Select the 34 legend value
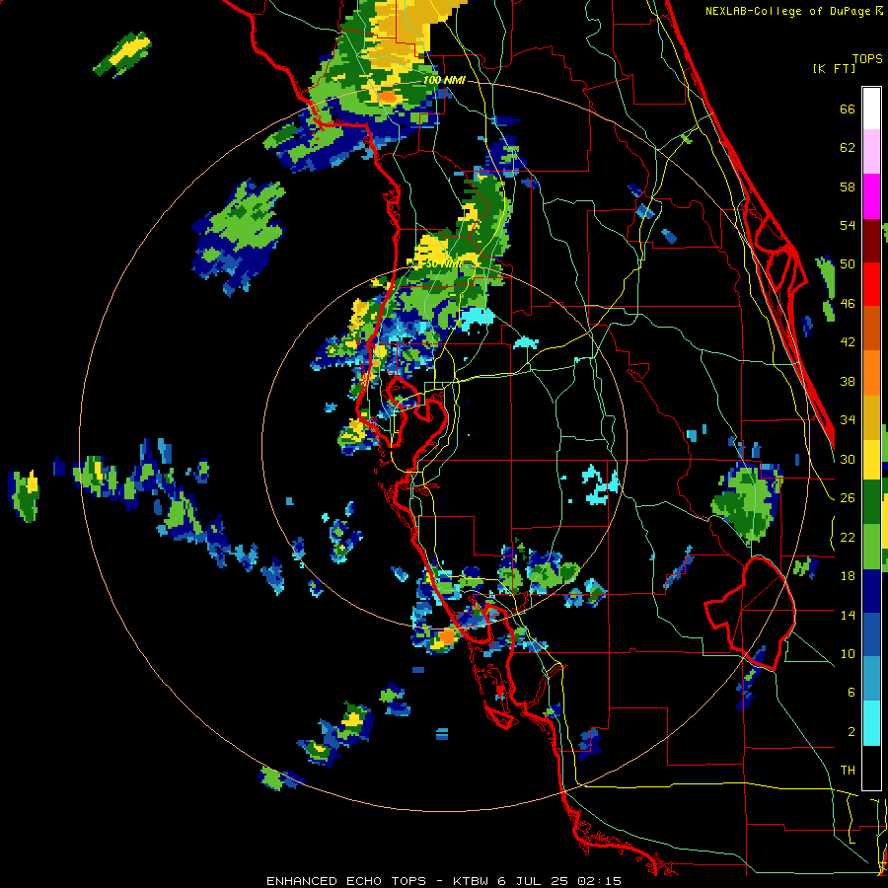This screenshot has height=888, width=888. tap(848, 420)
